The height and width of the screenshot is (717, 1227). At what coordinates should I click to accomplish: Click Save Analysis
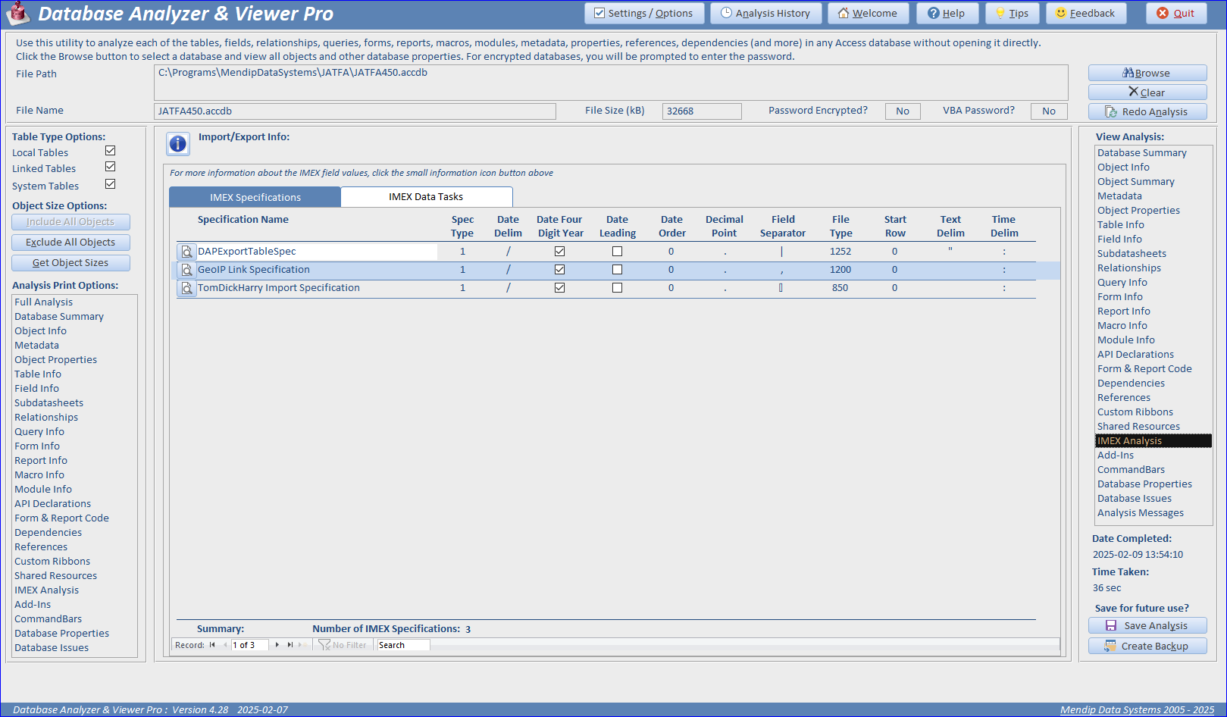click(x=1147, y=626)
